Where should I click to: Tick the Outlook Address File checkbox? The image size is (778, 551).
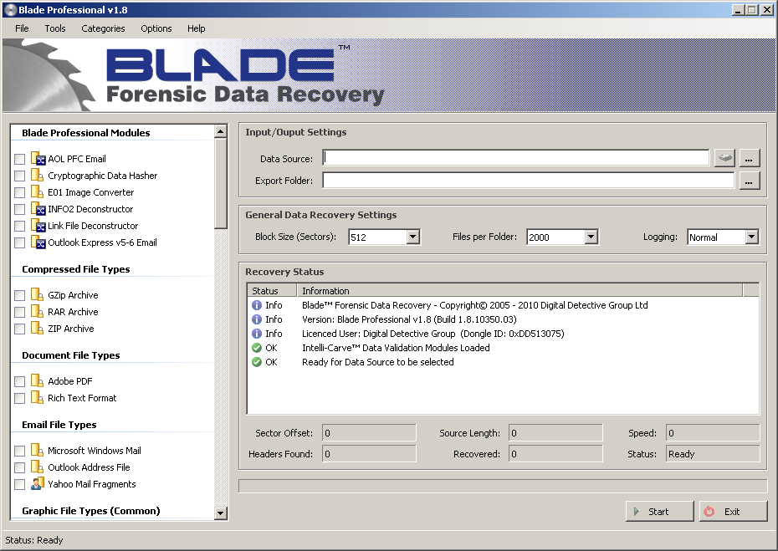19,467
